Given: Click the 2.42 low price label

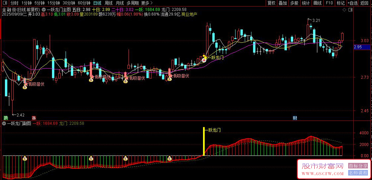Looking at the screenshot, I should coord(20,115).
